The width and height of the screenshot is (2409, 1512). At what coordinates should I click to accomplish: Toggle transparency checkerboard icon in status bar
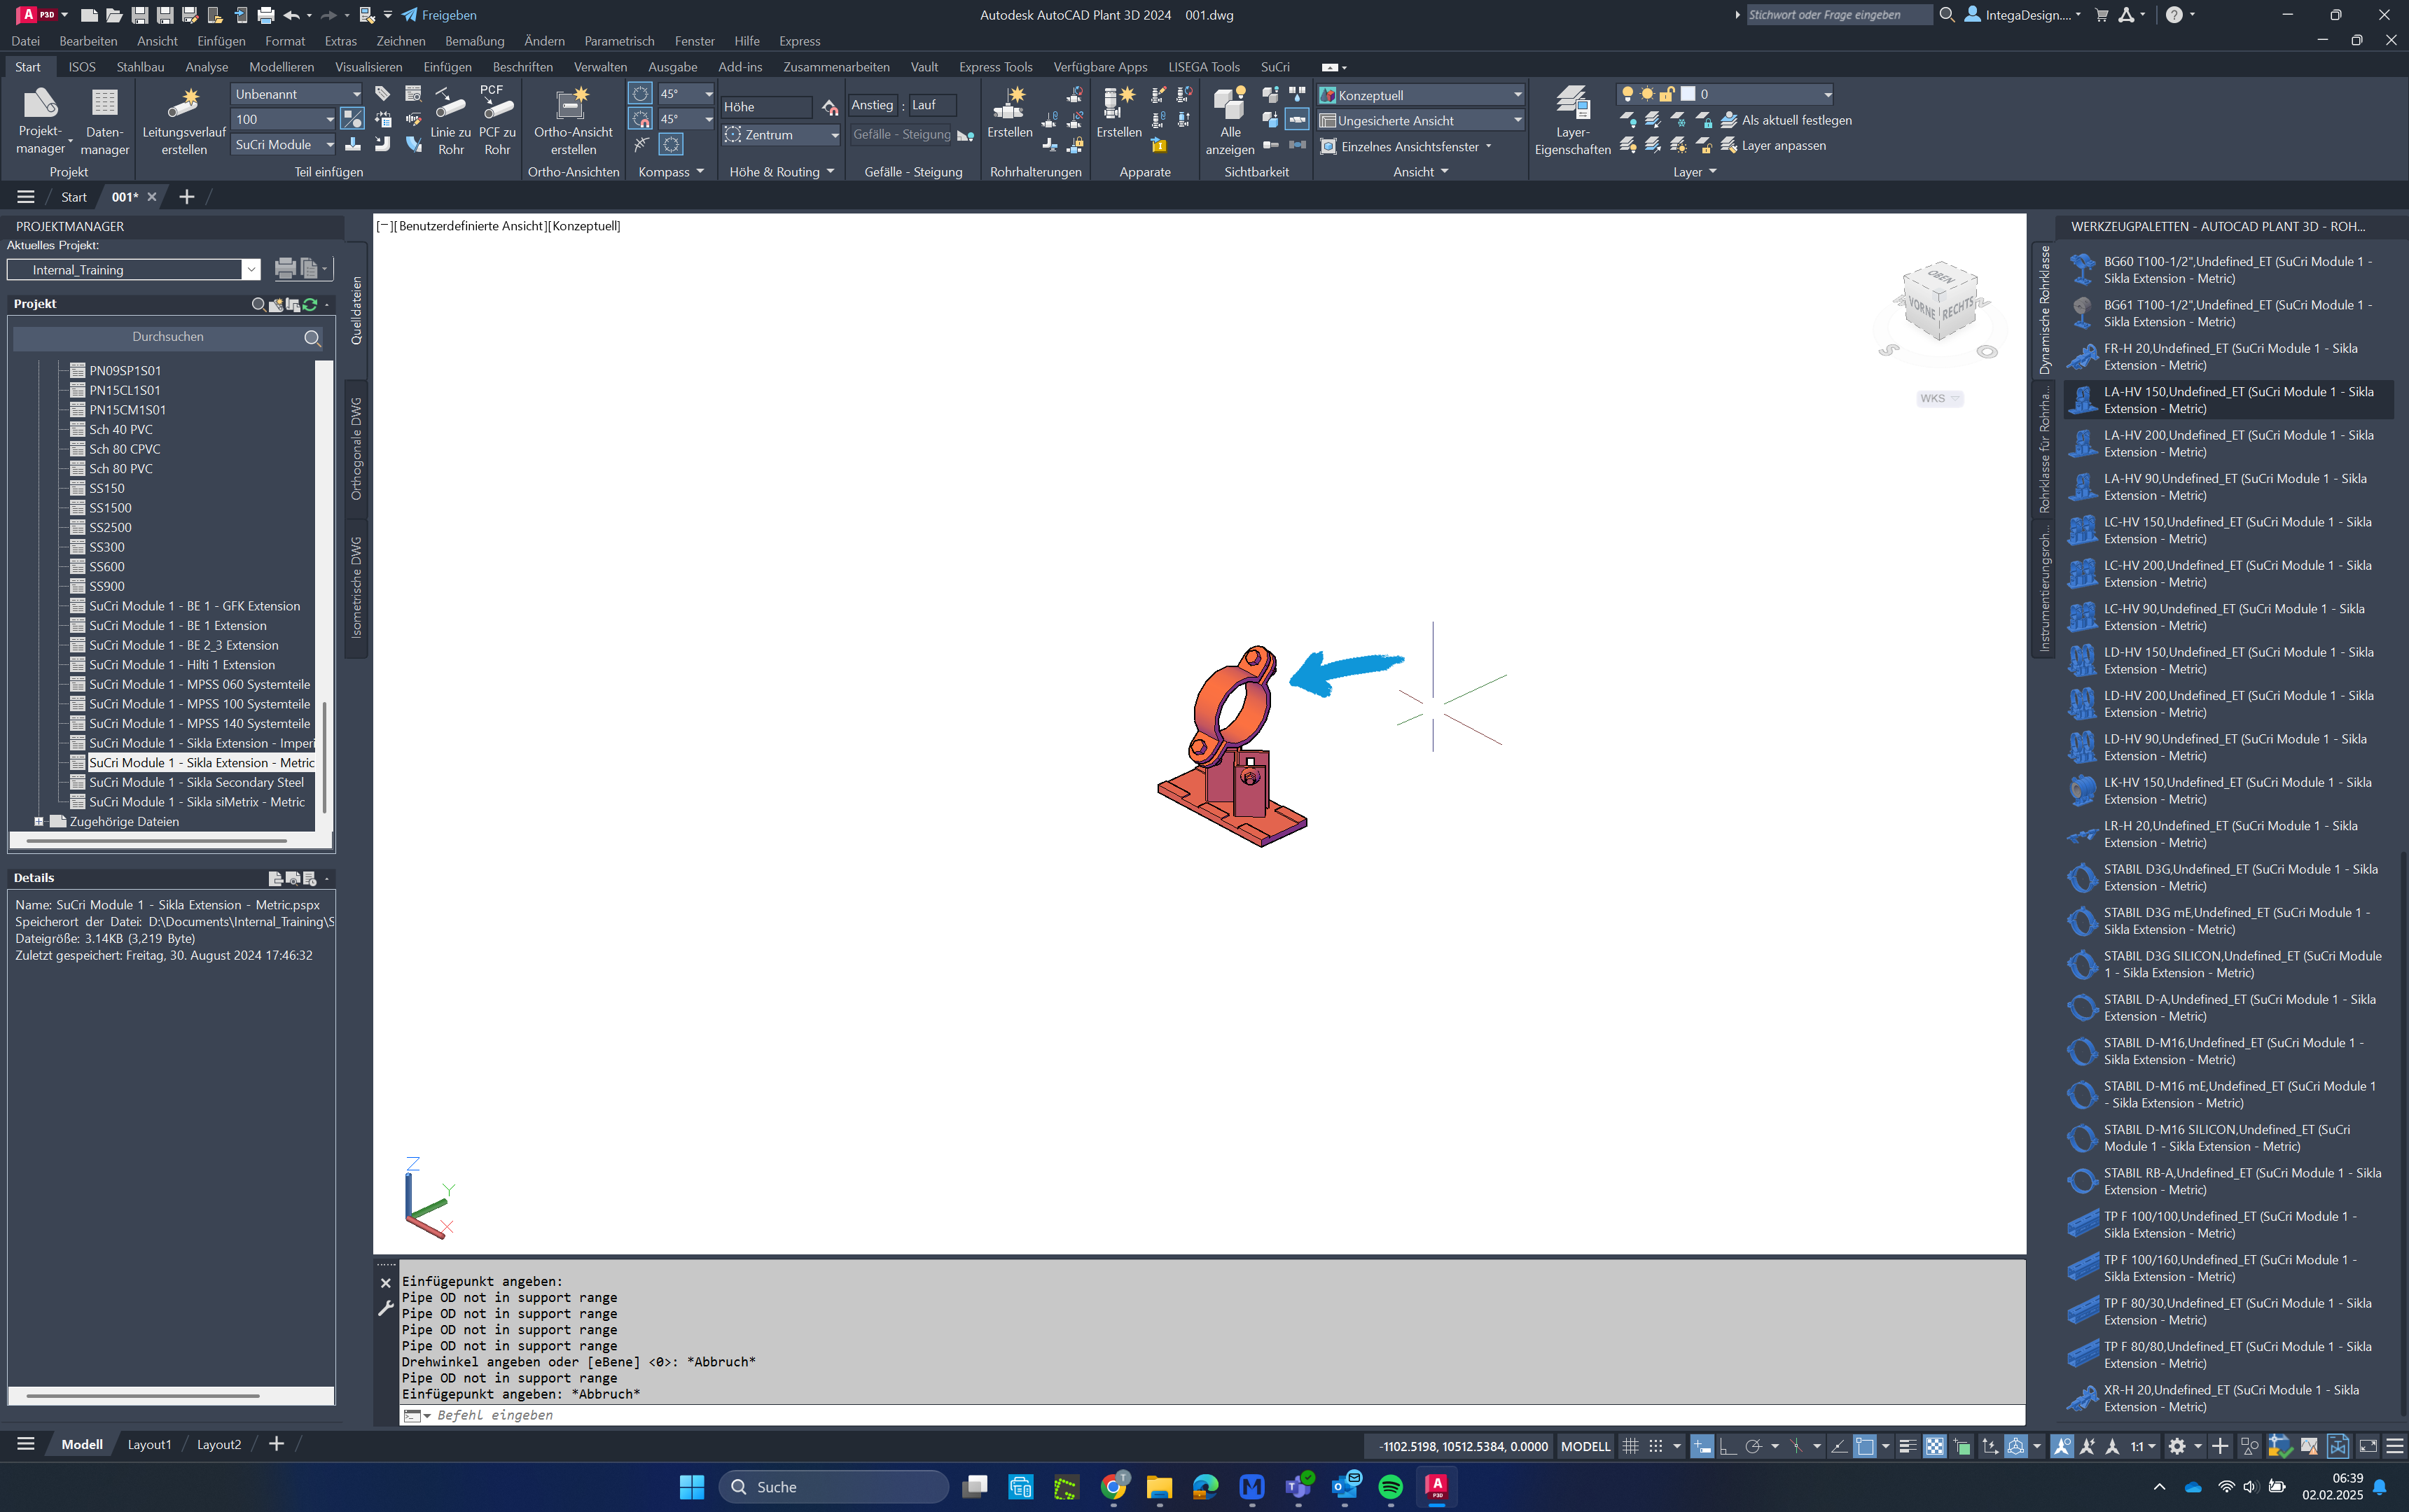(1935, 1446)
